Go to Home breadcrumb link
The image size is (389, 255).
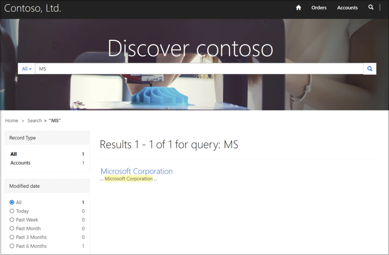coord(12,121)
